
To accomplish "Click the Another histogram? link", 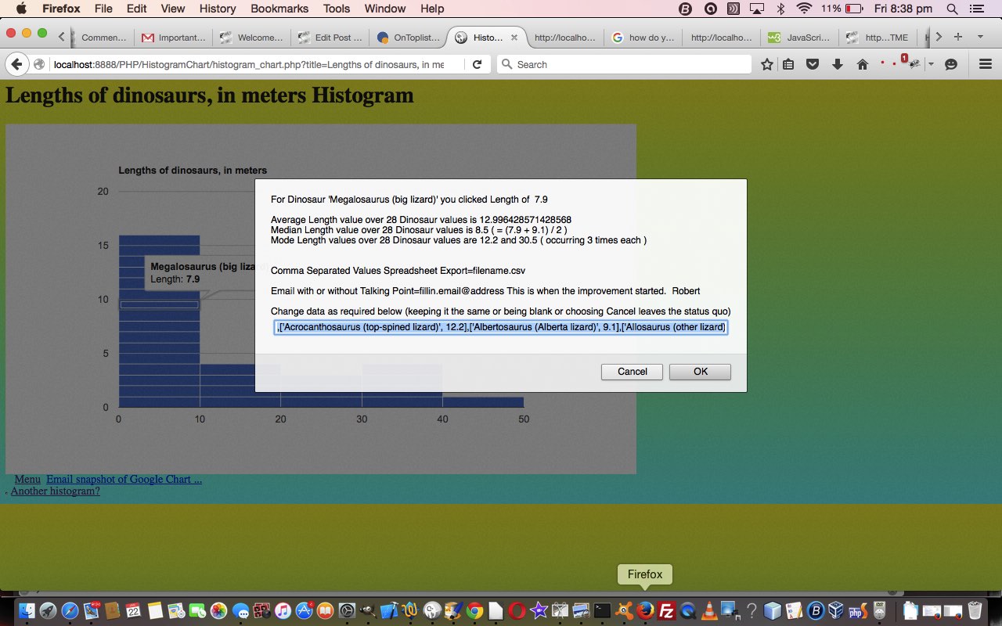I will (x=55, y=491).
